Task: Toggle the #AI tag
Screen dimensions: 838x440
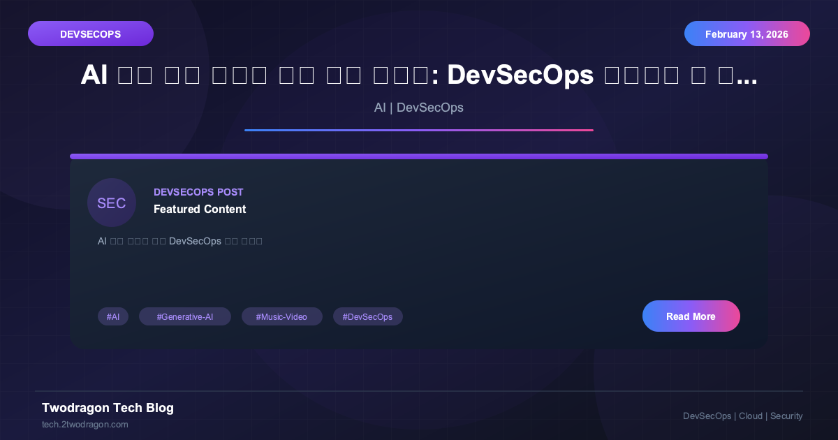Action: coord(112,316)
